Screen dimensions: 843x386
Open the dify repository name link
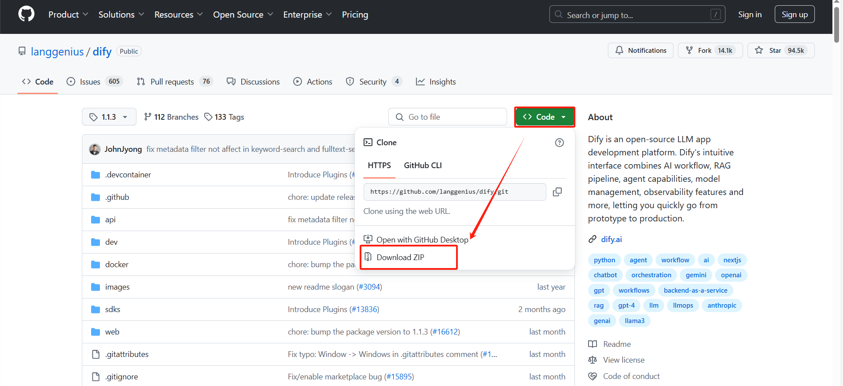(102, 51)
